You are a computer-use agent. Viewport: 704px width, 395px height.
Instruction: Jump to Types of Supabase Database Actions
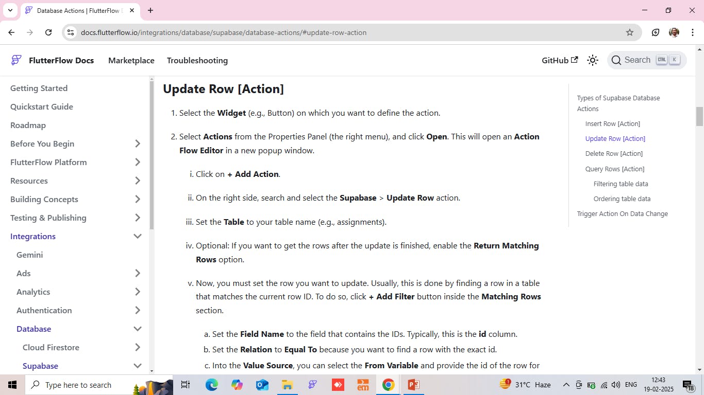[618, 103]
